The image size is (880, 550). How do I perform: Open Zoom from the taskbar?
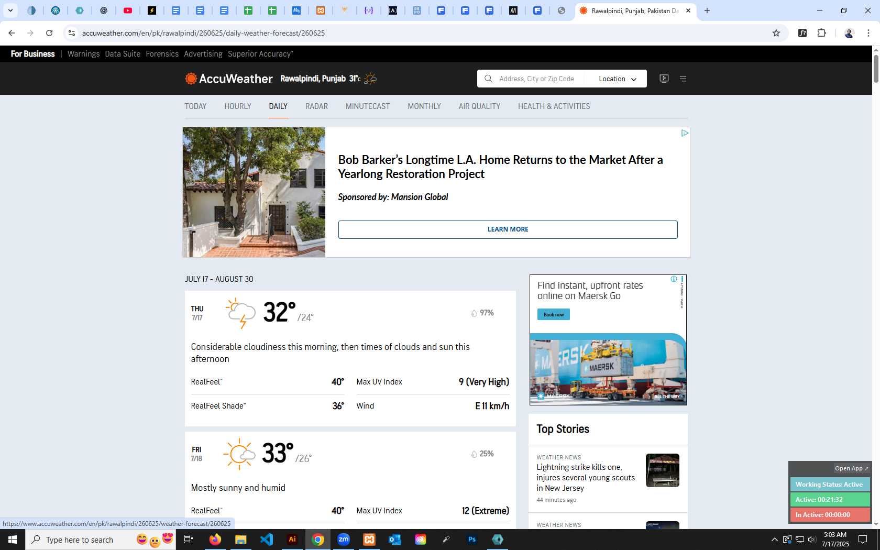344,540
